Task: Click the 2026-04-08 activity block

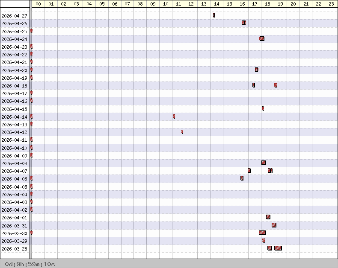Action: click(264, 163)
